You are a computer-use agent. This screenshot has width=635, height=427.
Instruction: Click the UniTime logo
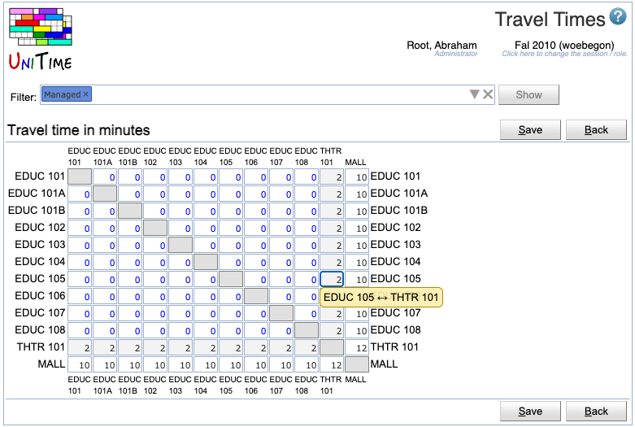pyautogui.click(x=41, y=39)
